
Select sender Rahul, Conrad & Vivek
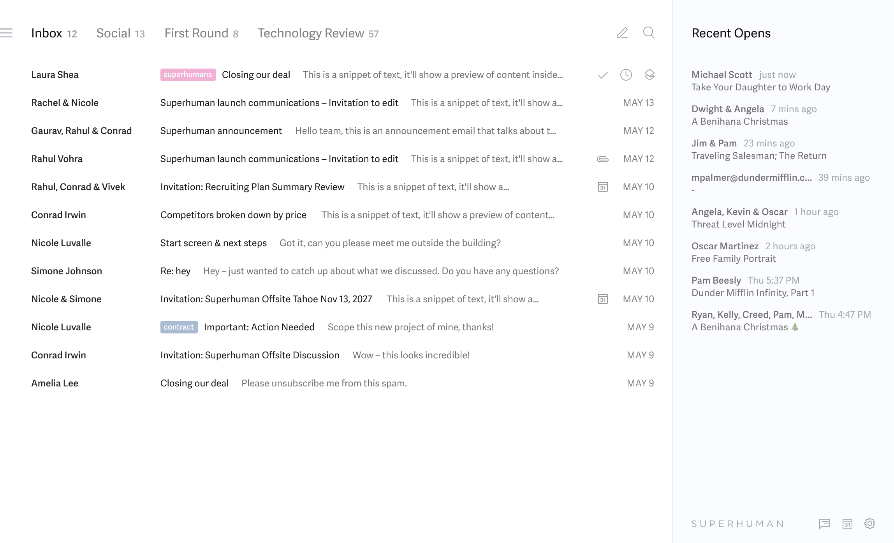coord(78,187)
